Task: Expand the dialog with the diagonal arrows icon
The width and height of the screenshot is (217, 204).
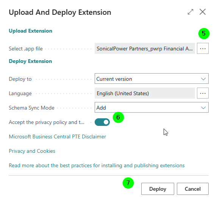Action: [190, 12]
